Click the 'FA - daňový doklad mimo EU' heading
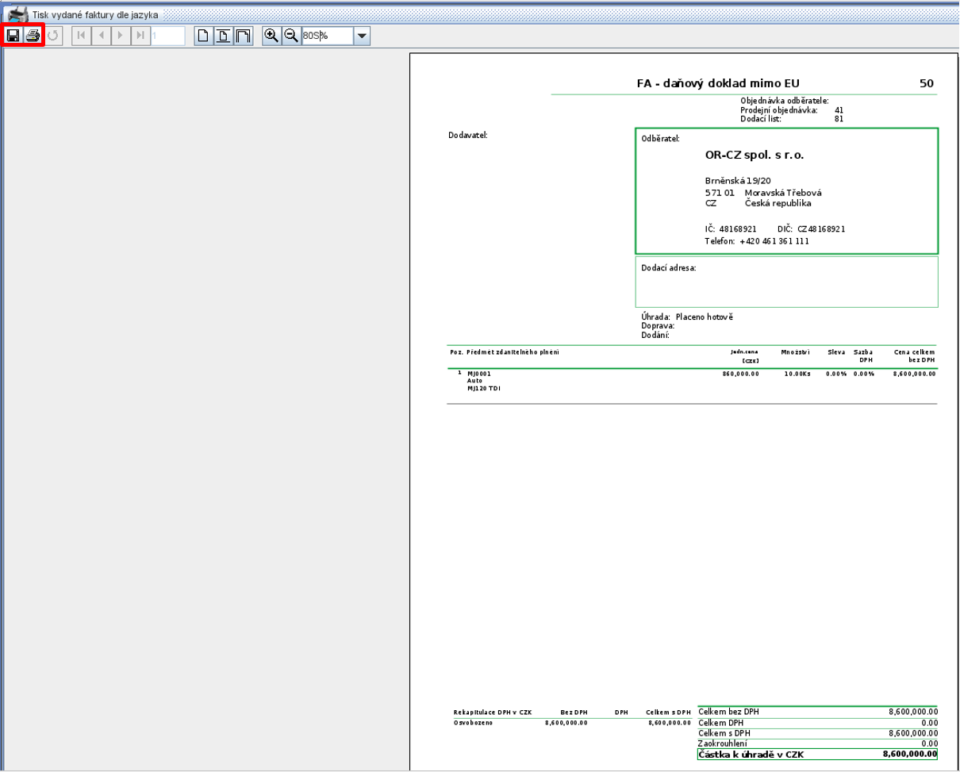The width and height of the screenshot is (960, 772). point(717,83)
